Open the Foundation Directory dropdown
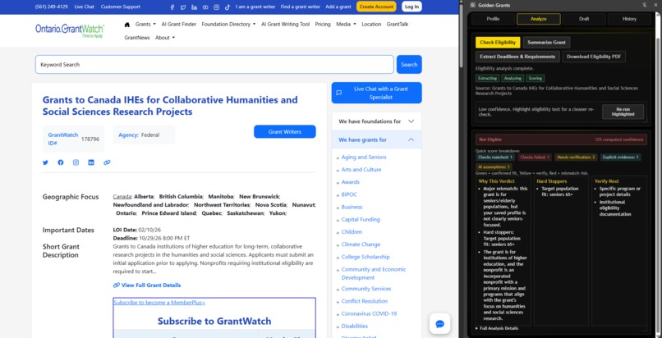Image resolution: width=662 pixels, height=338 pixels. point(228,24)
